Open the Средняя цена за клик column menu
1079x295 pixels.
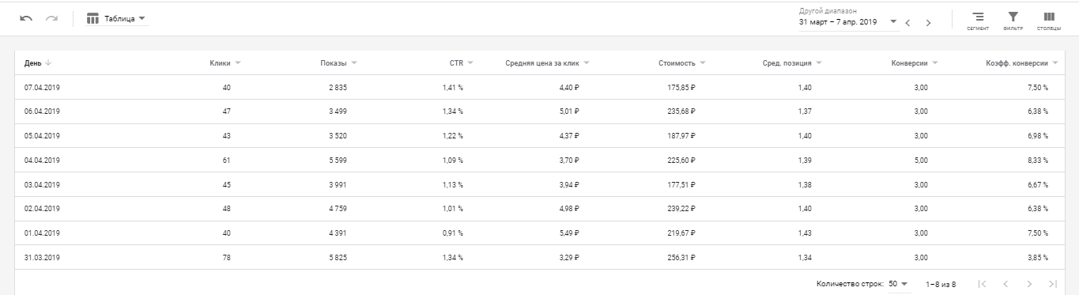tap(547, 62)
